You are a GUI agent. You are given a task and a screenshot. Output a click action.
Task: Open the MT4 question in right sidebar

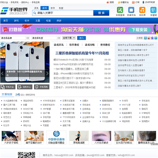point(131,75)
